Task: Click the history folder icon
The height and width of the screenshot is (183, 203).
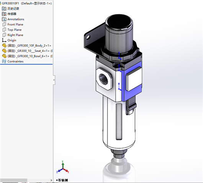Action: (x=4, y=9)
